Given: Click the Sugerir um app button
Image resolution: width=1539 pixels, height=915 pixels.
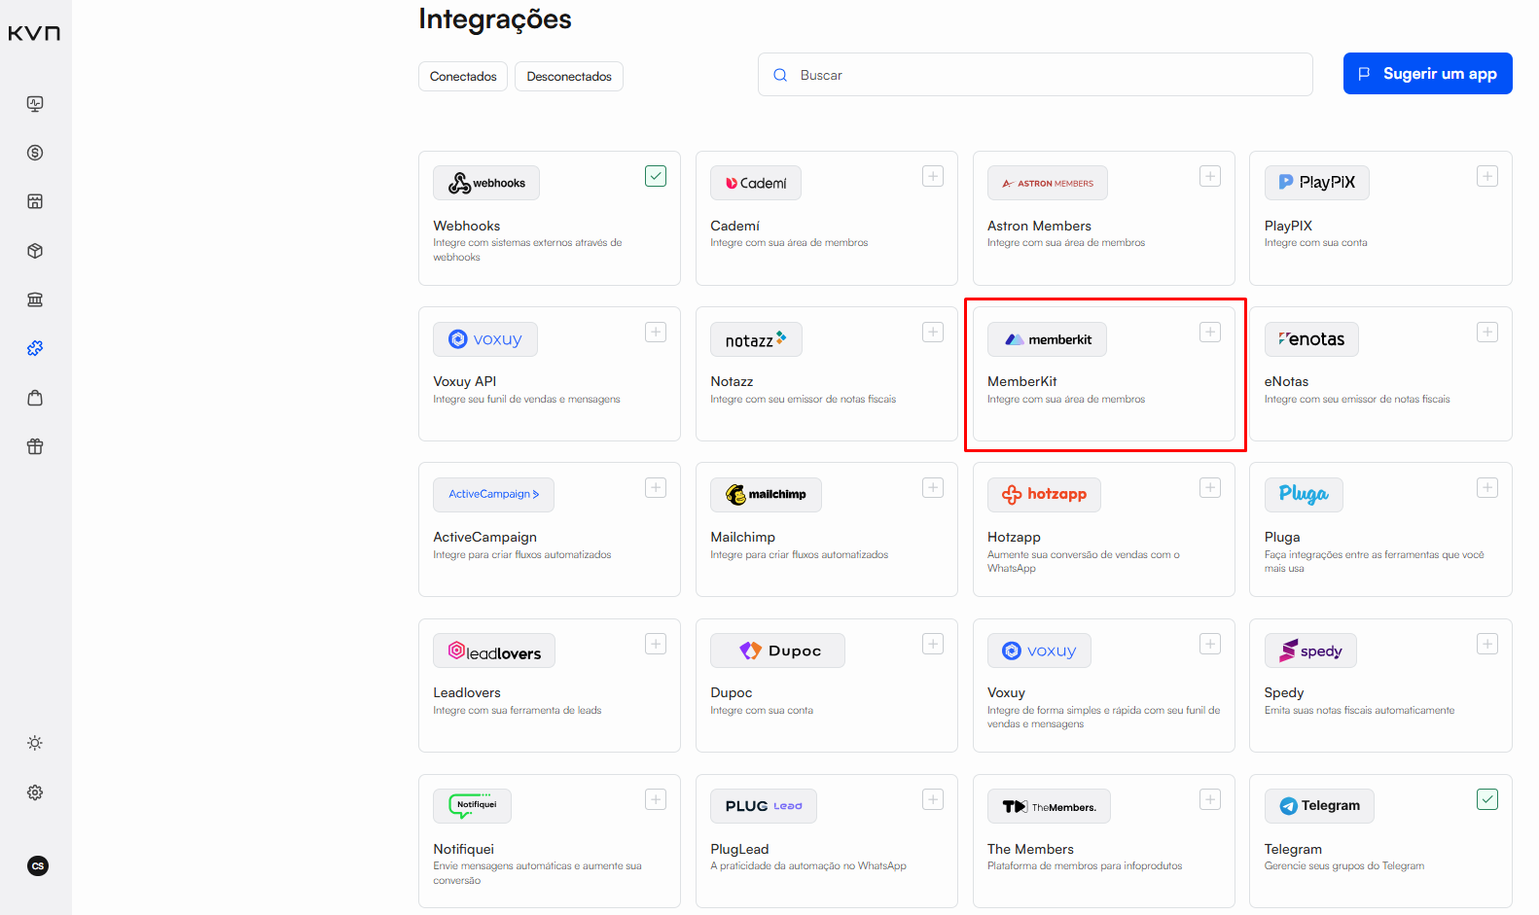Looking at the screenshot, I should pos(1427,74).
